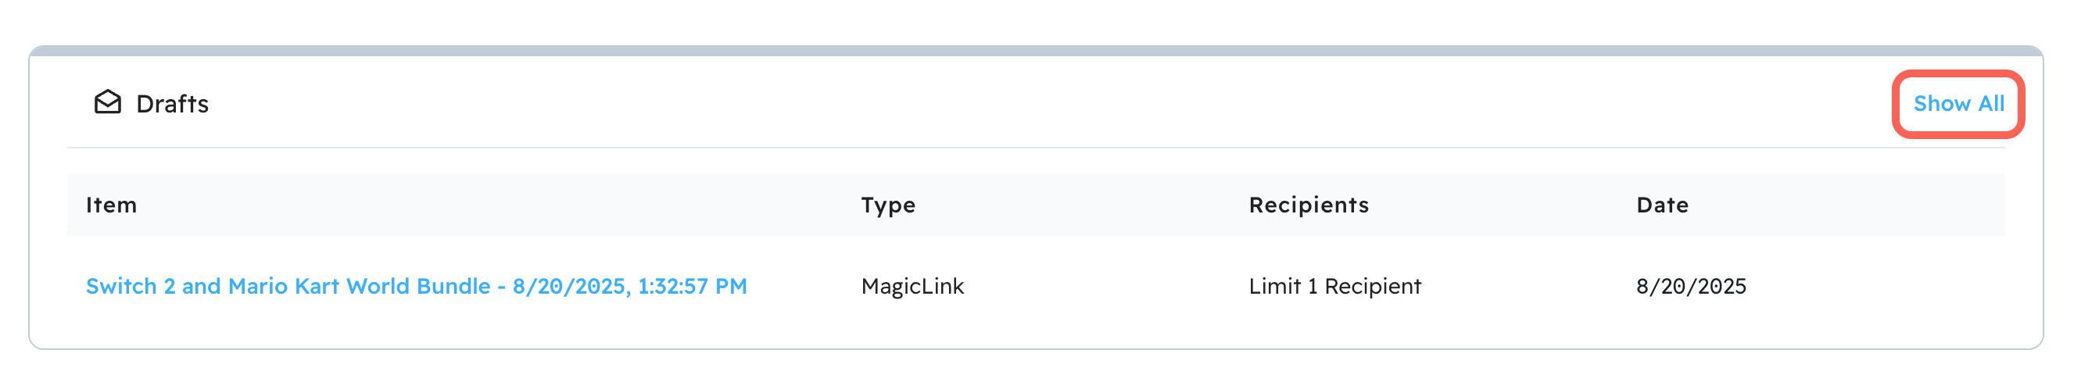Viewport: 2081px width, 389px height.
Task: Click the Type column header
Action: click(888, 205)
